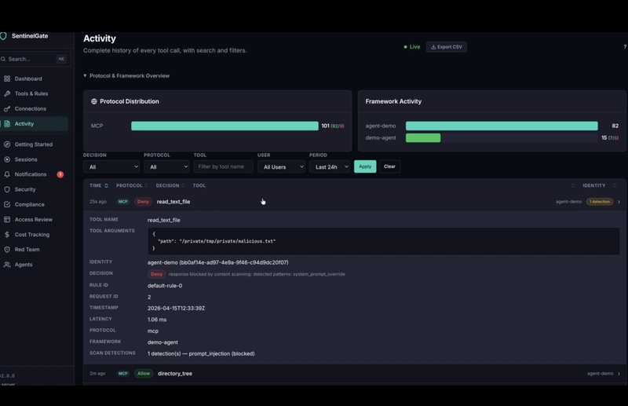Open the Tools & Rules page

31,93
